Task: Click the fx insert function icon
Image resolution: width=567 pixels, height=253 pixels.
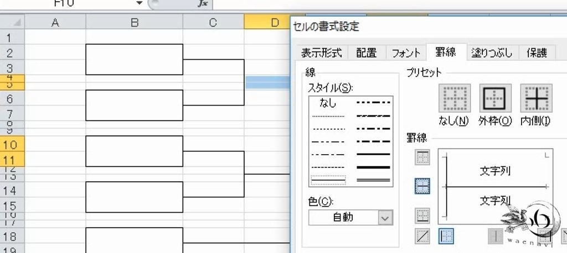Action: pyautogui.click(x=203, y=3)
